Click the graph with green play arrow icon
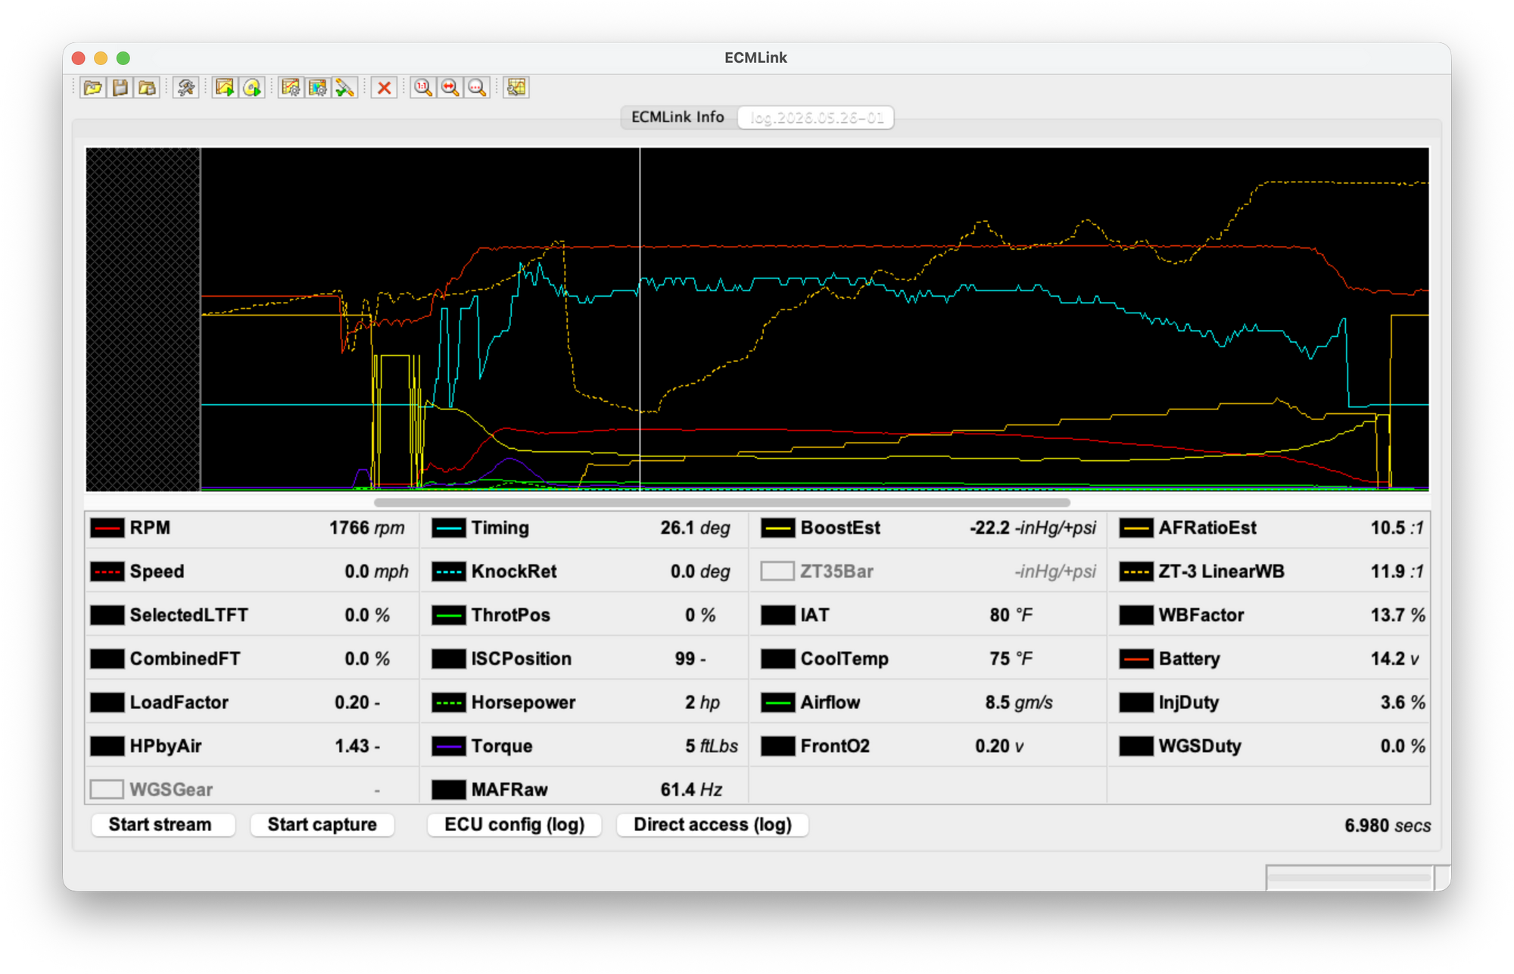This screenshot has height=974, width=1514. pos(225,88)
